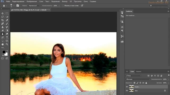Select the Quick Selection tool
Viewport: 170px width, 95px height.
[x=7, y=17]
